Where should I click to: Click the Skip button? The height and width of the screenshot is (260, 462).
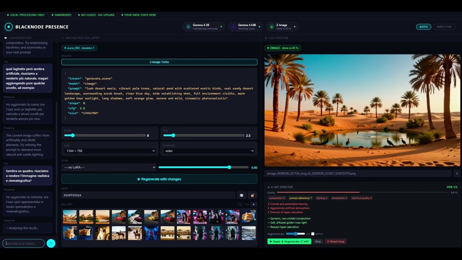(318, 241)
